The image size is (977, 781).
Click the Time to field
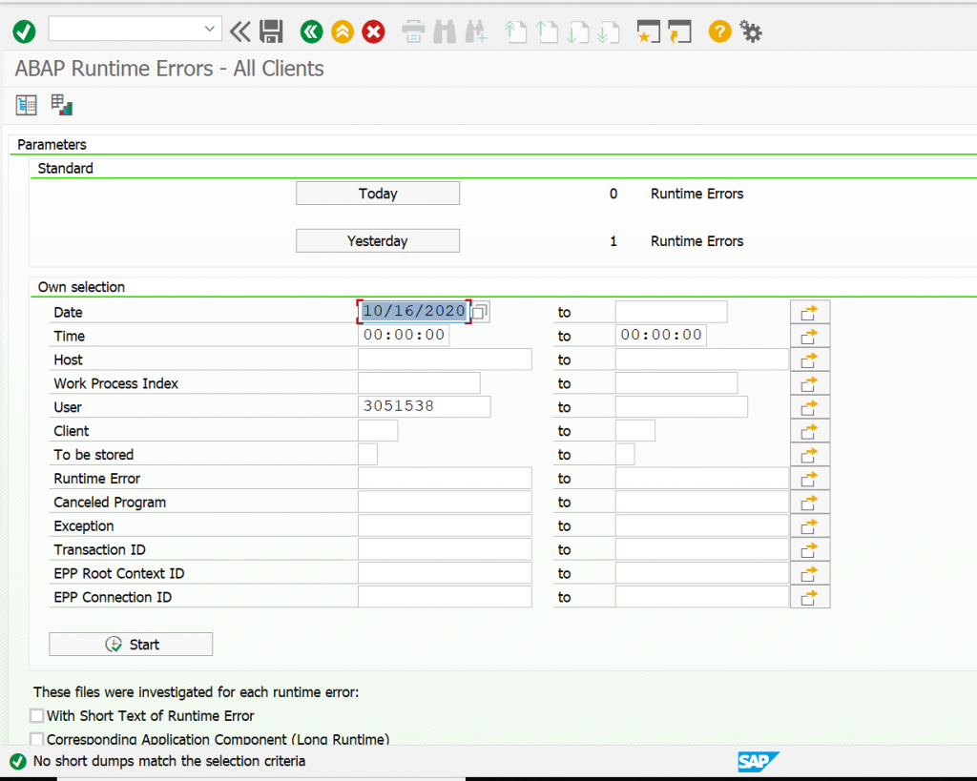click(x=661, y=335)
